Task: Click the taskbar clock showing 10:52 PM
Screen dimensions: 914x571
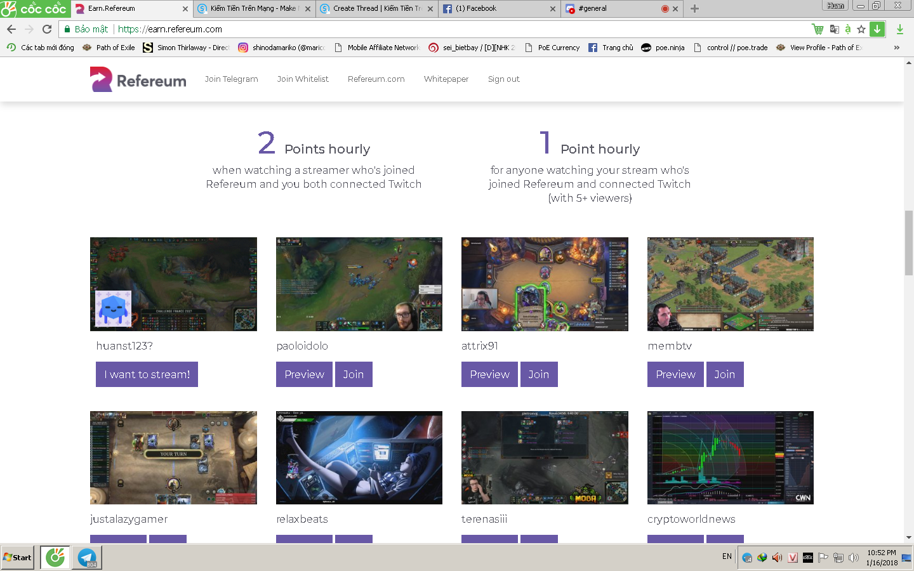Action: pos(882,558)
